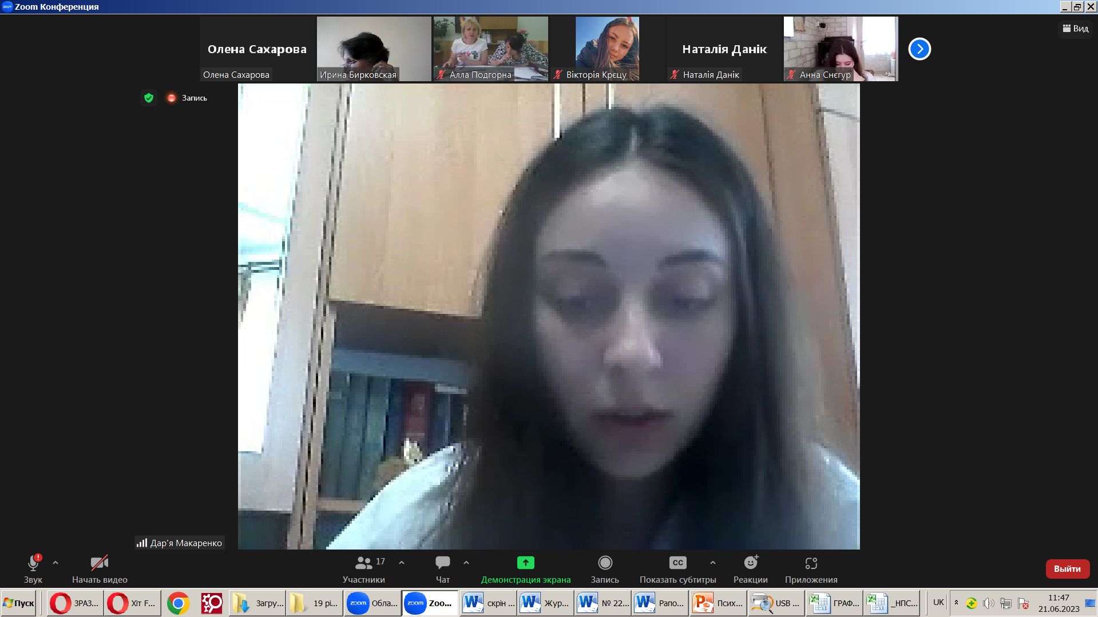Open the Пуск Start menu
The image size is (1098, 617).
(19, 603)
